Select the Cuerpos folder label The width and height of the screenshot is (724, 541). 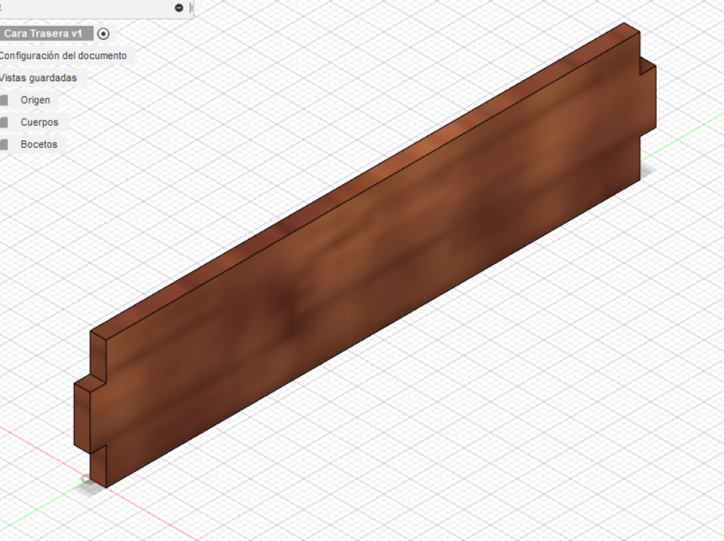39,122
